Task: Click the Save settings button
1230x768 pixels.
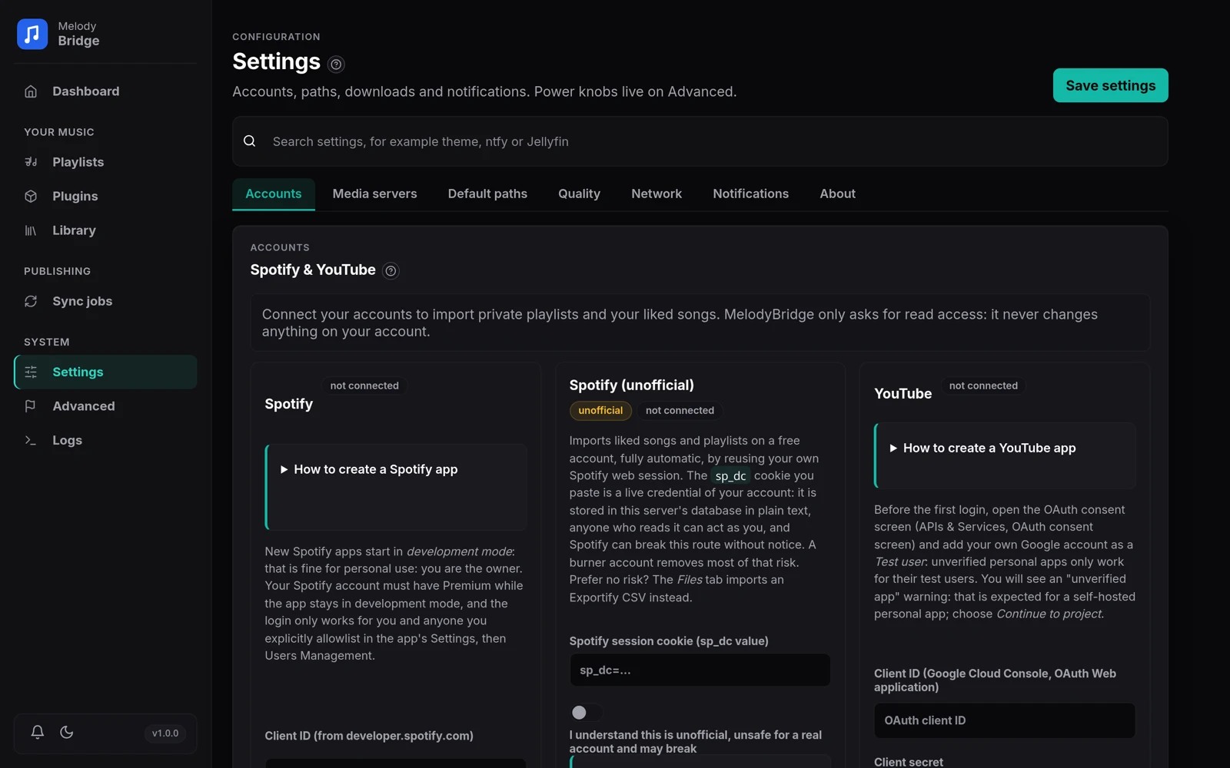Action: click(x=1110, y=85)
